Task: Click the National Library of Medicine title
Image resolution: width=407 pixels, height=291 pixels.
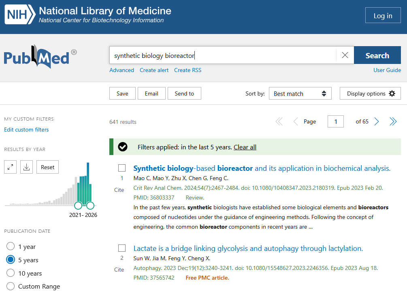Action: point(105,11)
